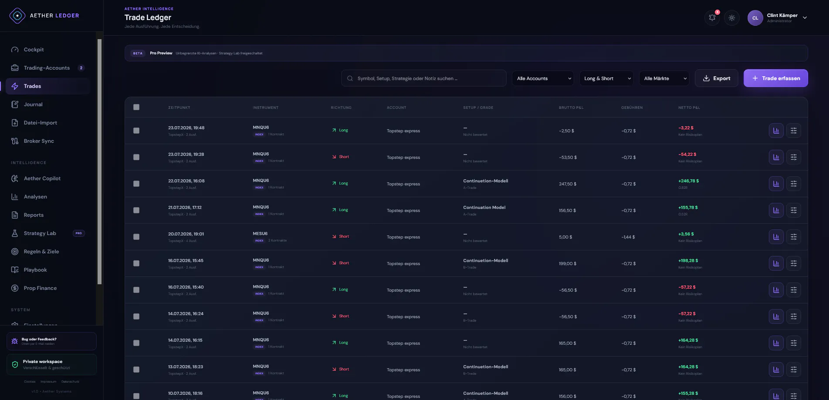Open the Long & Short direction dropdown
The height and width of the screenshot is (400, 829).
click(606, 78)
